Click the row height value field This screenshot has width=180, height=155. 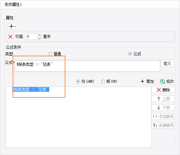click(32, 37)
